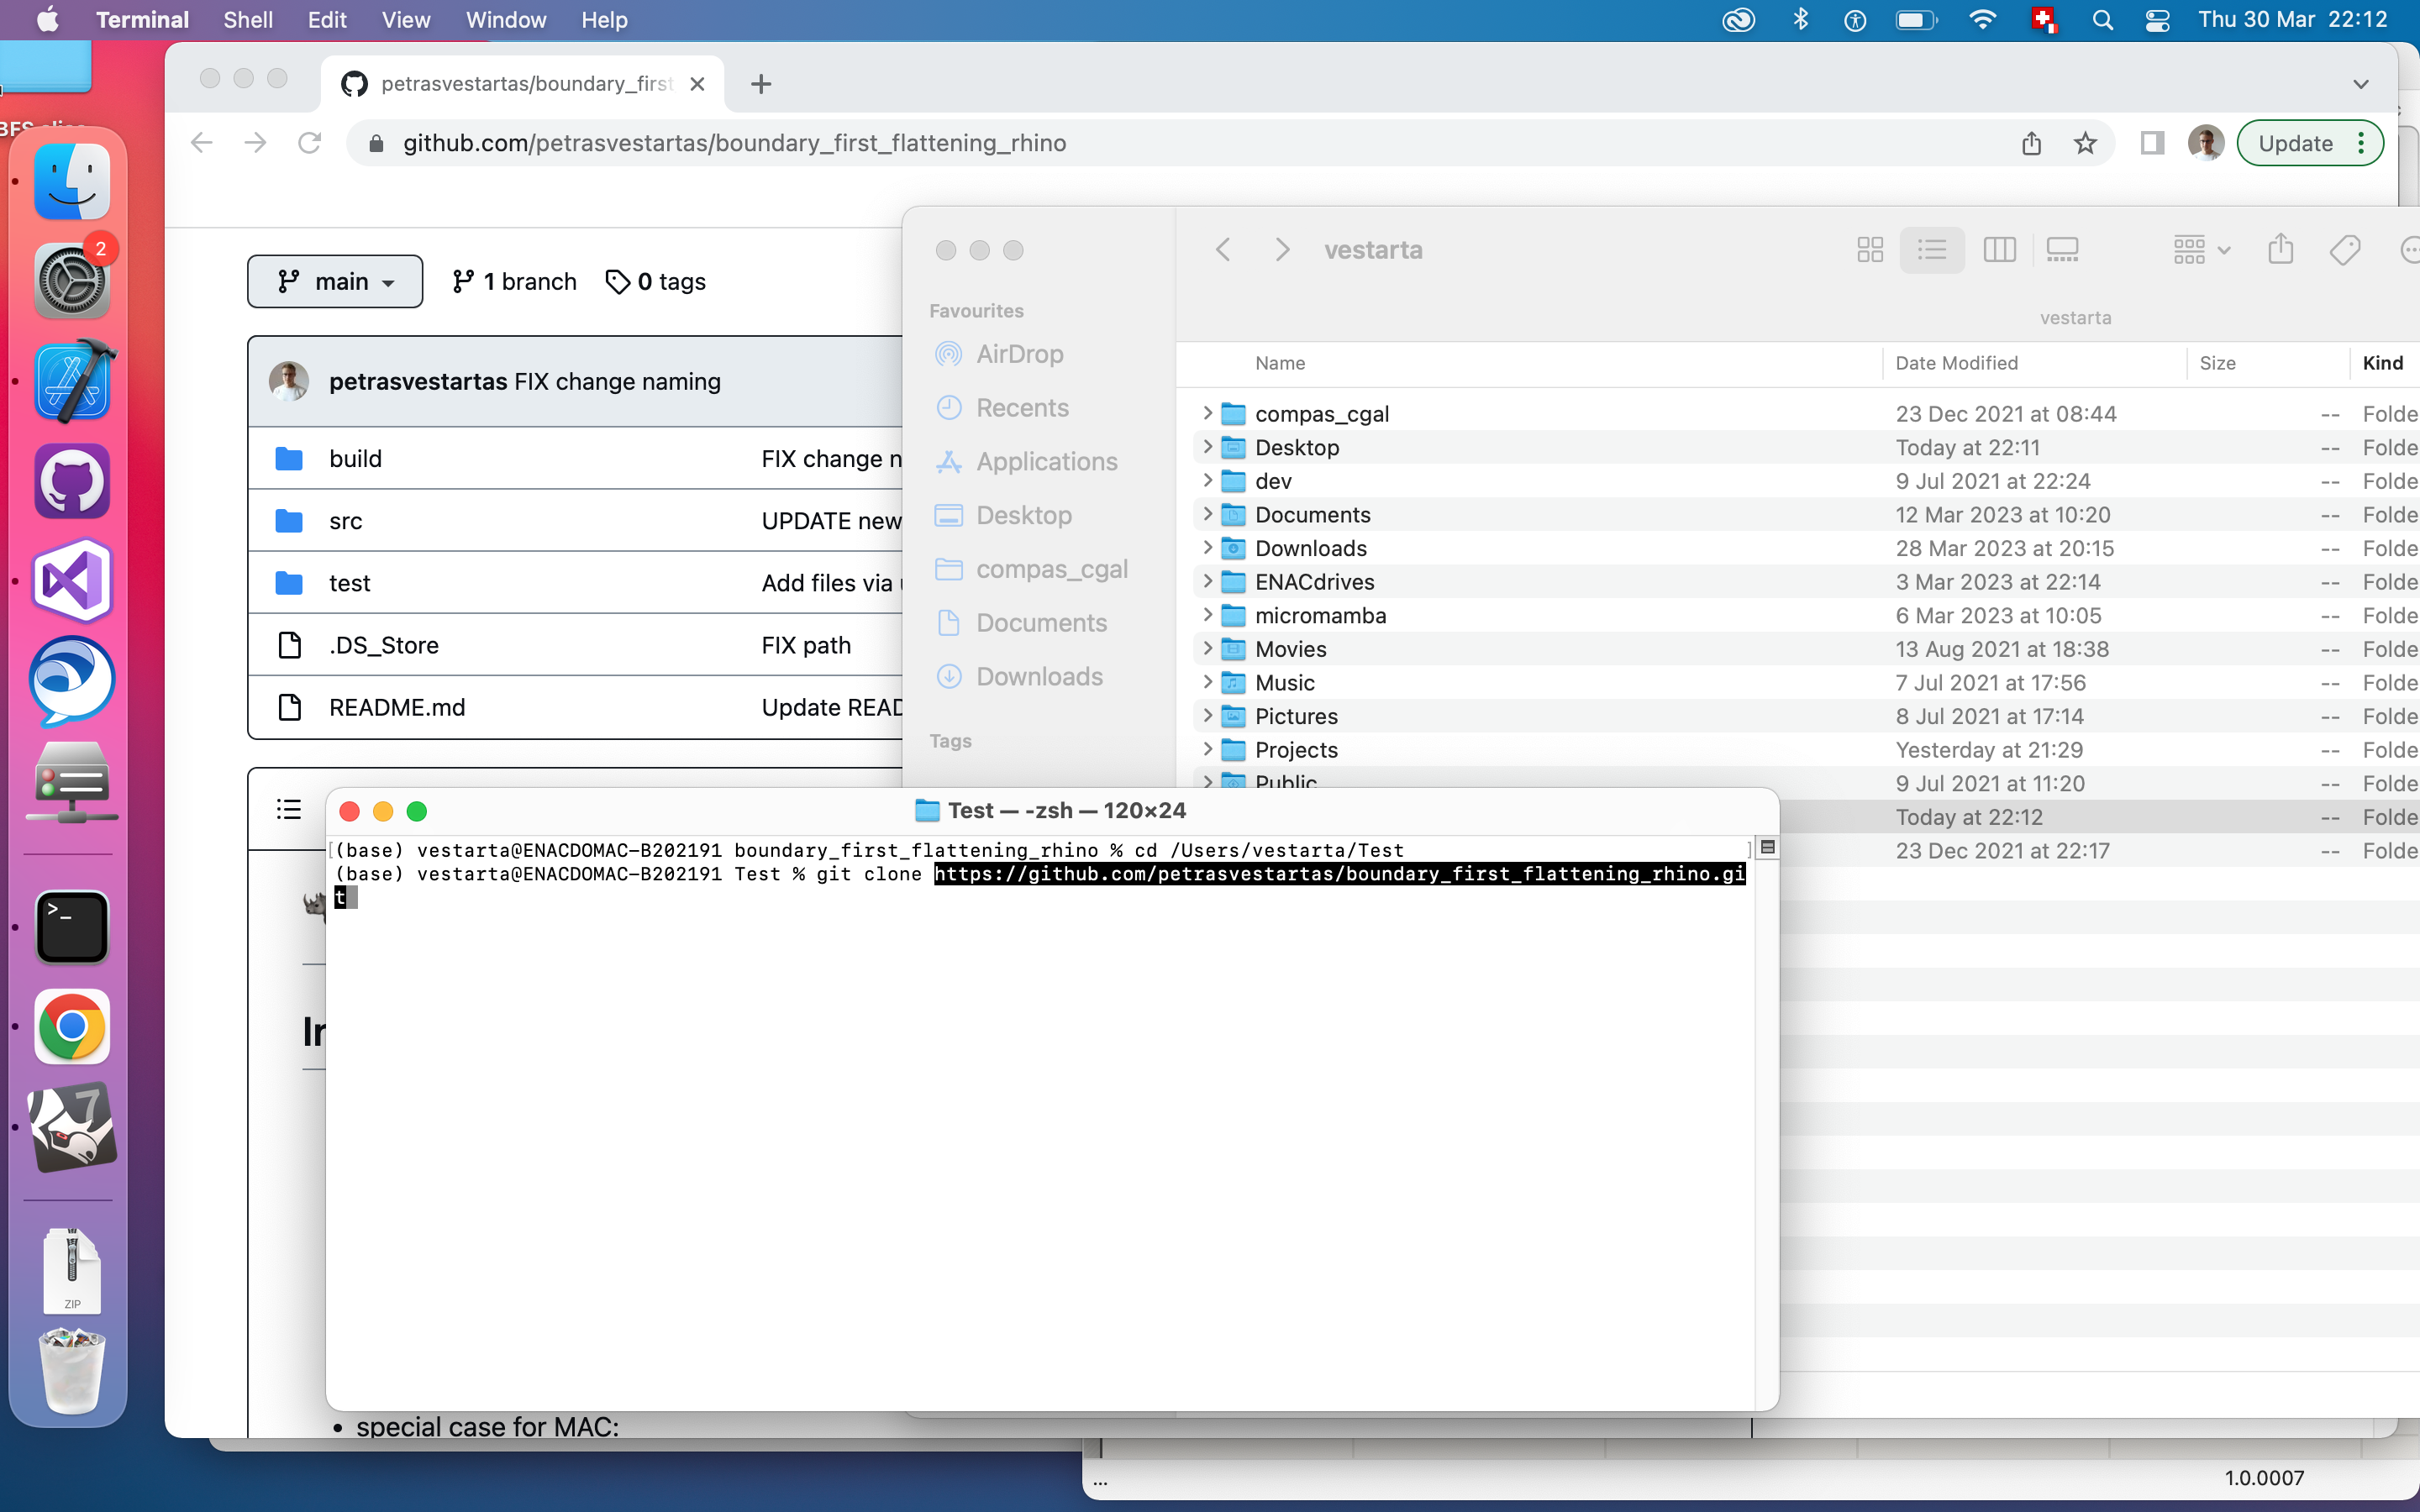
Task: Expand the Documents folder in Finder list
Action: click(1207, 514)
